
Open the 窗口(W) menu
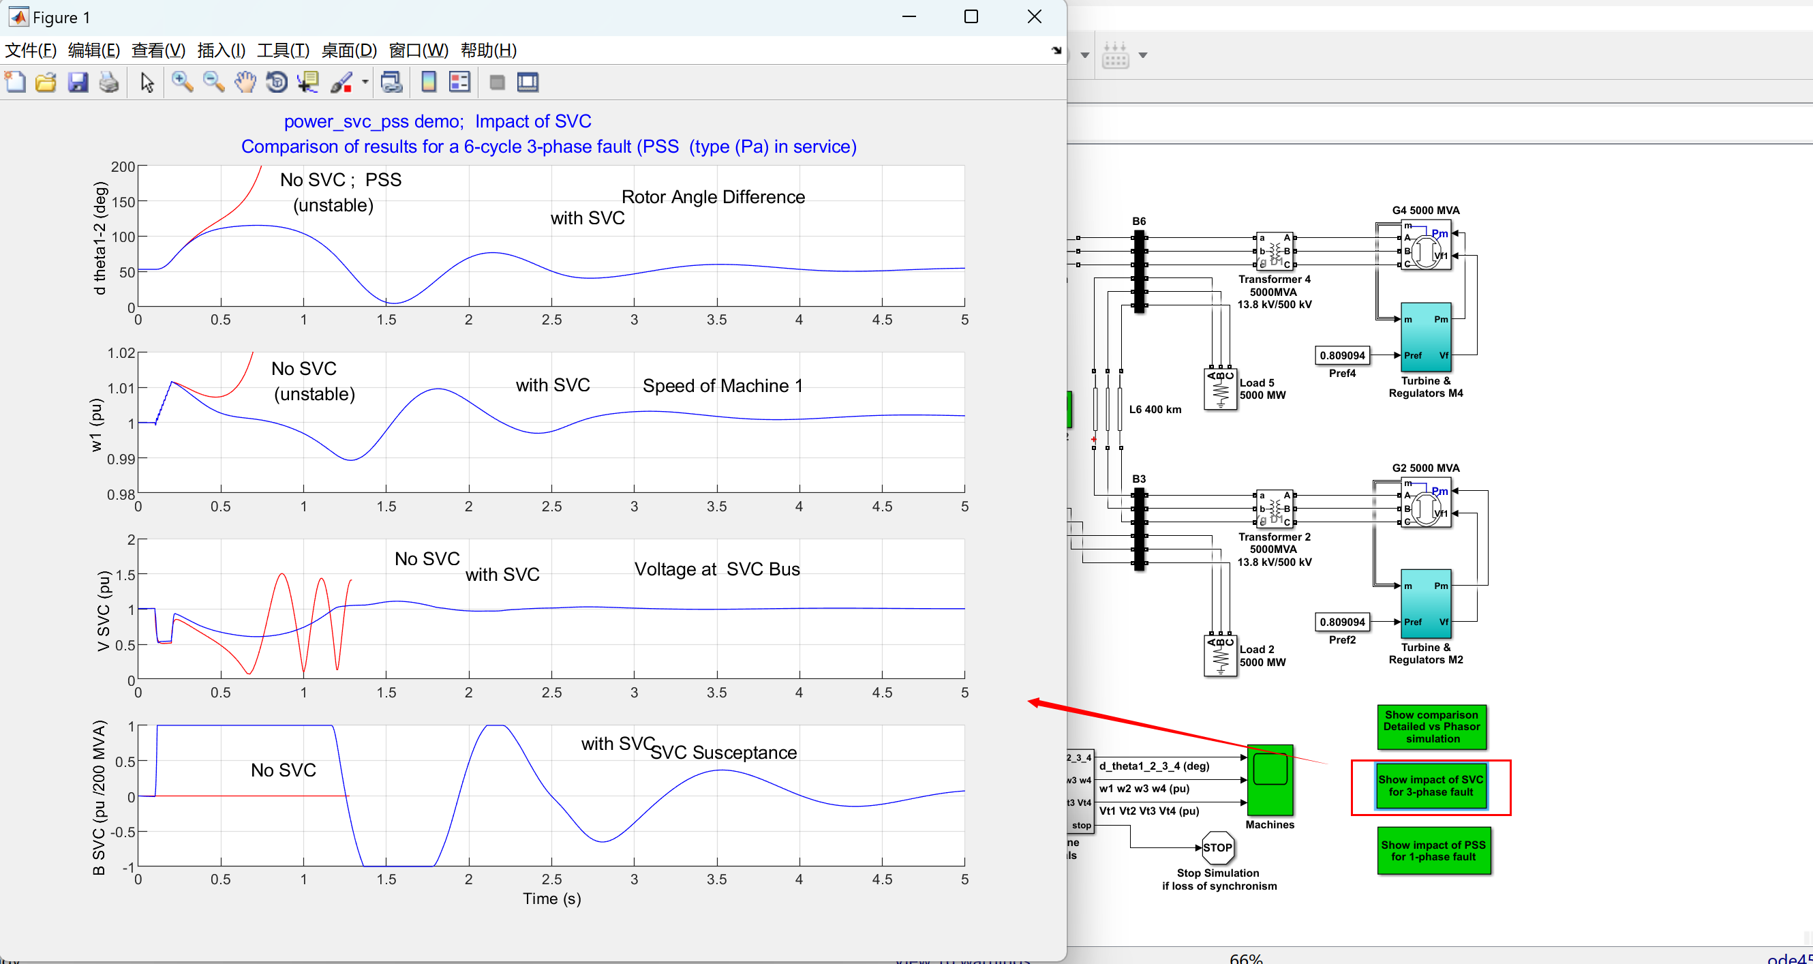tap(418, 50)
